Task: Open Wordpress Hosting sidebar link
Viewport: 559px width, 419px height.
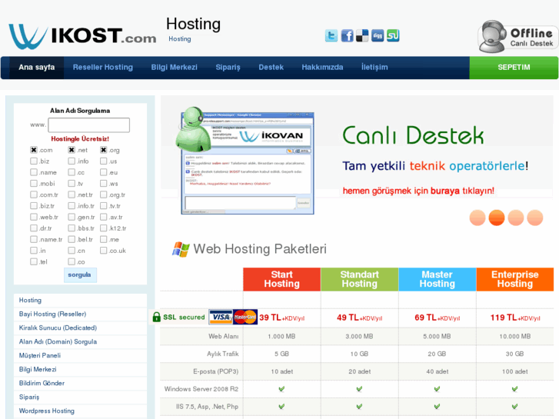Action: coord(47,411)
